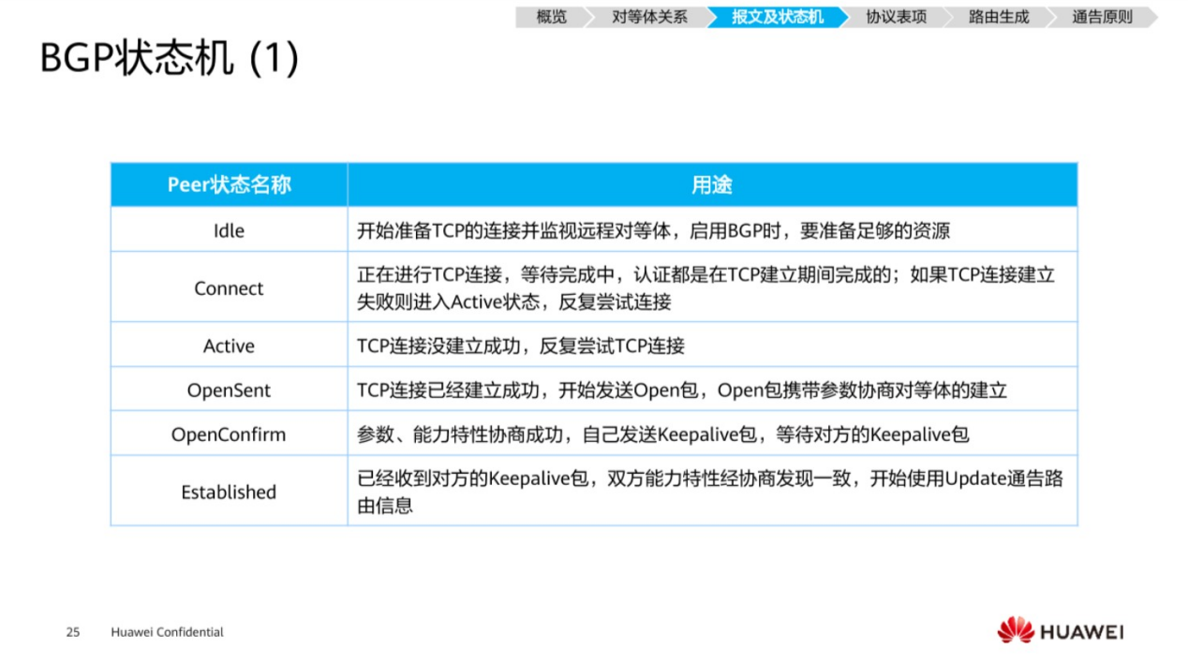Open the 概览 navigation tab

point(552,17)
